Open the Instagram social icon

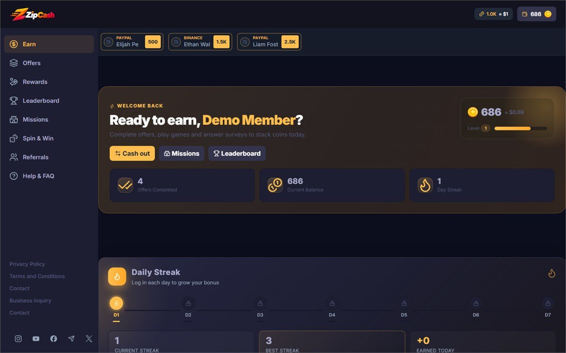coord(18,339)
